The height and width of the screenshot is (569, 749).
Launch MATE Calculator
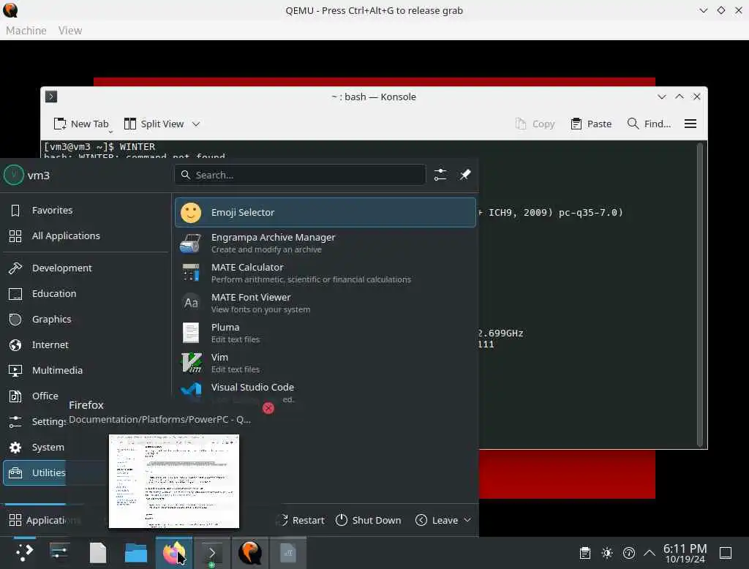pyautogui.click(x=325, y=273)
